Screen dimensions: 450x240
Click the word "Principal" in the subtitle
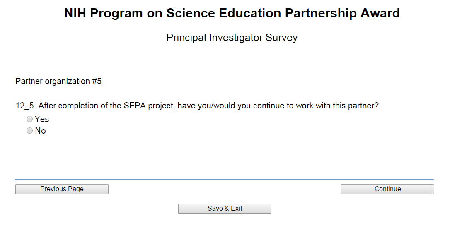pyautogui.click(x=186, y=38)
